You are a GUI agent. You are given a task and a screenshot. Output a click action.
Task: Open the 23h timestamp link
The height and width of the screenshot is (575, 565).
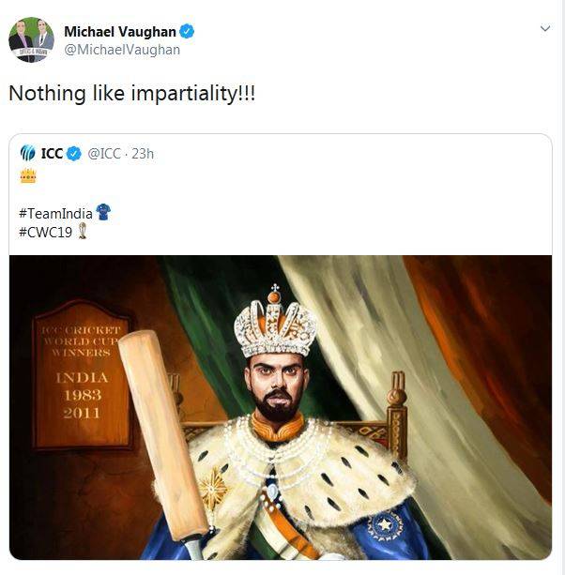click(143, 154)
